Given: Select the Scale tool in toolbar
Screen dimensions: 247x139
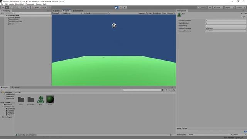Looking at the screenshot, I should click(15, 7).
